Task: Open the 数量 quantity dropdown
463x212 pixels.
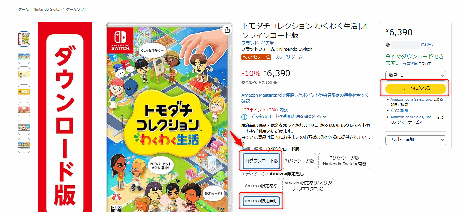Action: point(416,75)
